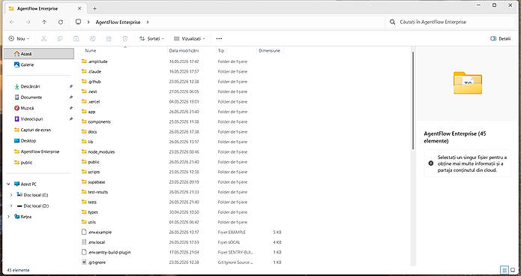Sort by the Tip column header
The width and height of the screenshot is (521, 276).
221,50
